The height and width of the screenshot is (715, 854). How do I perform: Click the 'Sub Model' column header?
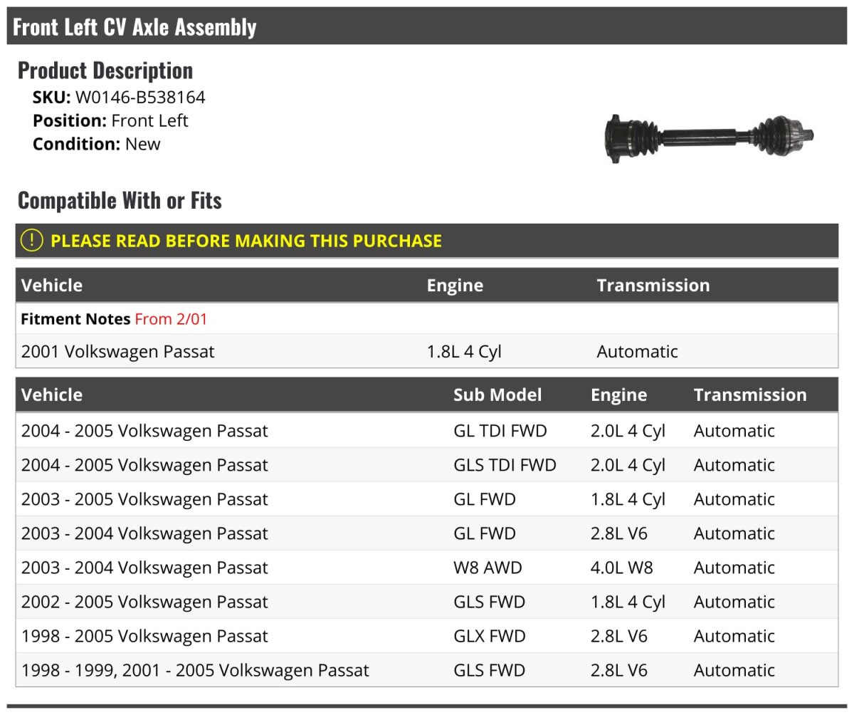(x=497, y=395)
